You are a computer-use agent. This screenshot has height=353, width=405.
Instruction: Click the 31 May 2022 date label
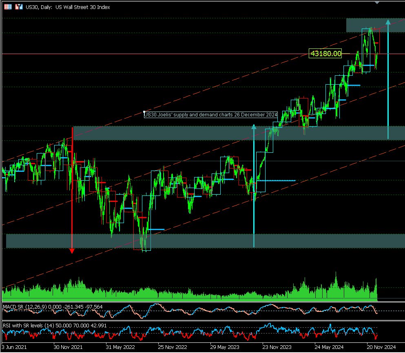pyautogui.click(x=120, y=347)
